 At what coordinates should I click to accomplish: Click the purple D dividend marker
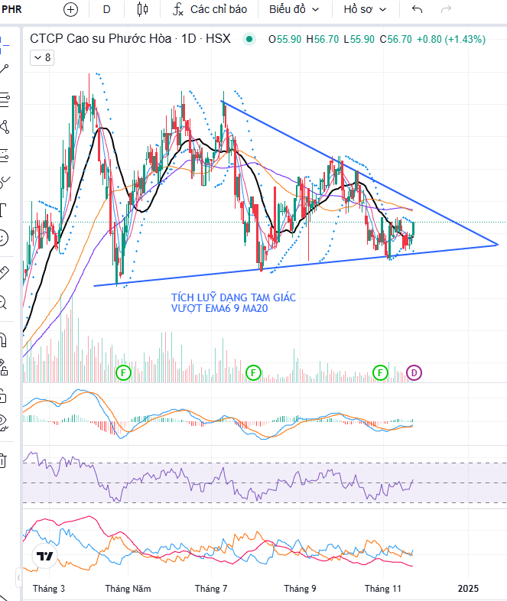coord(414,372)
